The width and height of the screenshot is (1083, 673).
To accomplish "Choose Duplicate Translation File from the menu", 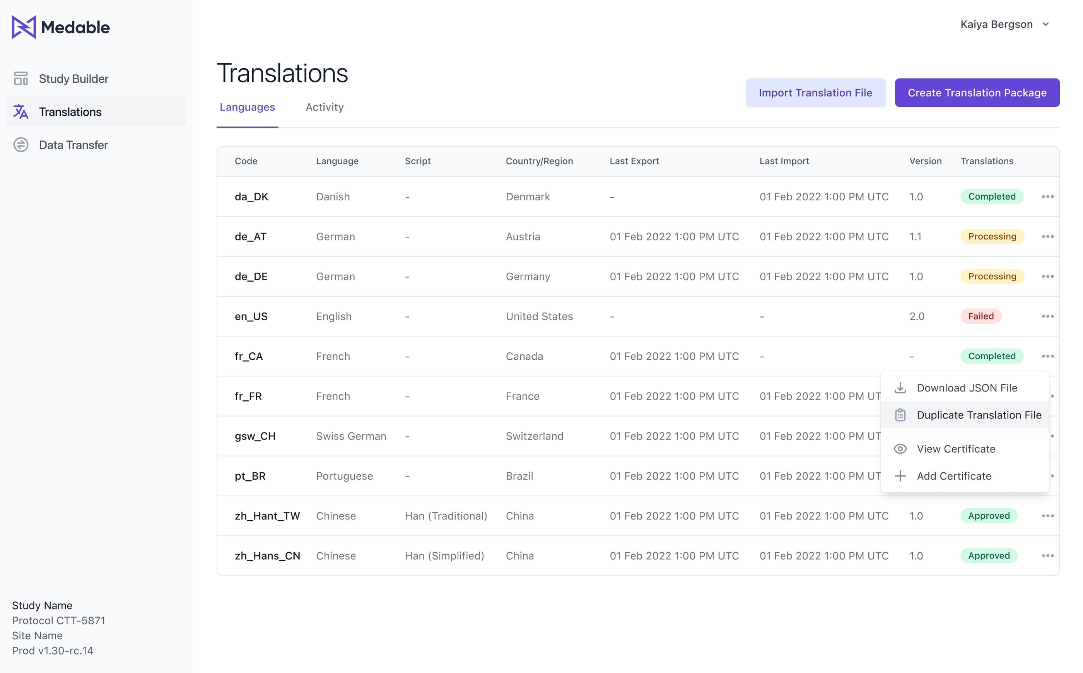I will click(979, 415).
